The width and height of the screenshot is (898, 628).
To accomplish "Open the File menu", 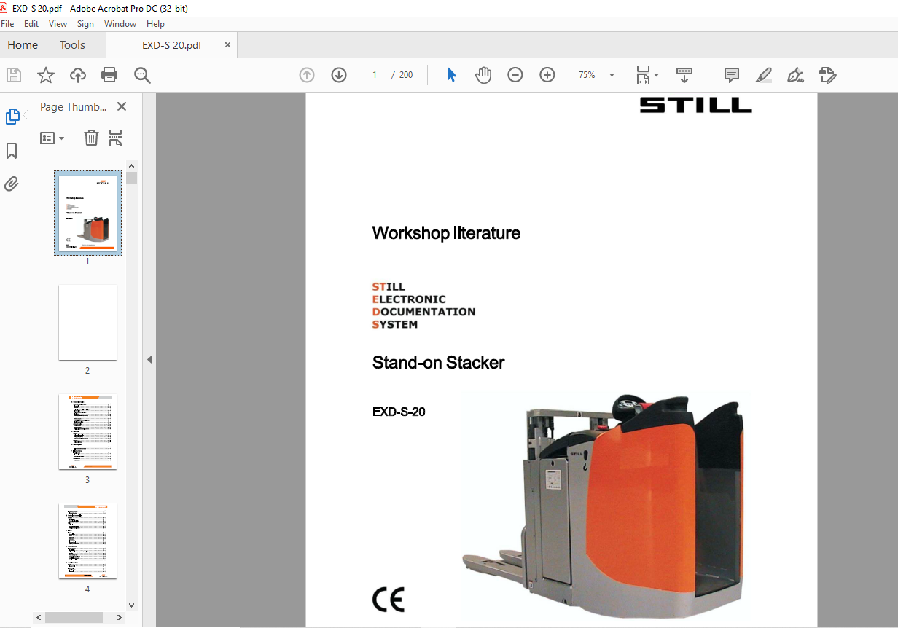I will (7, 24).
